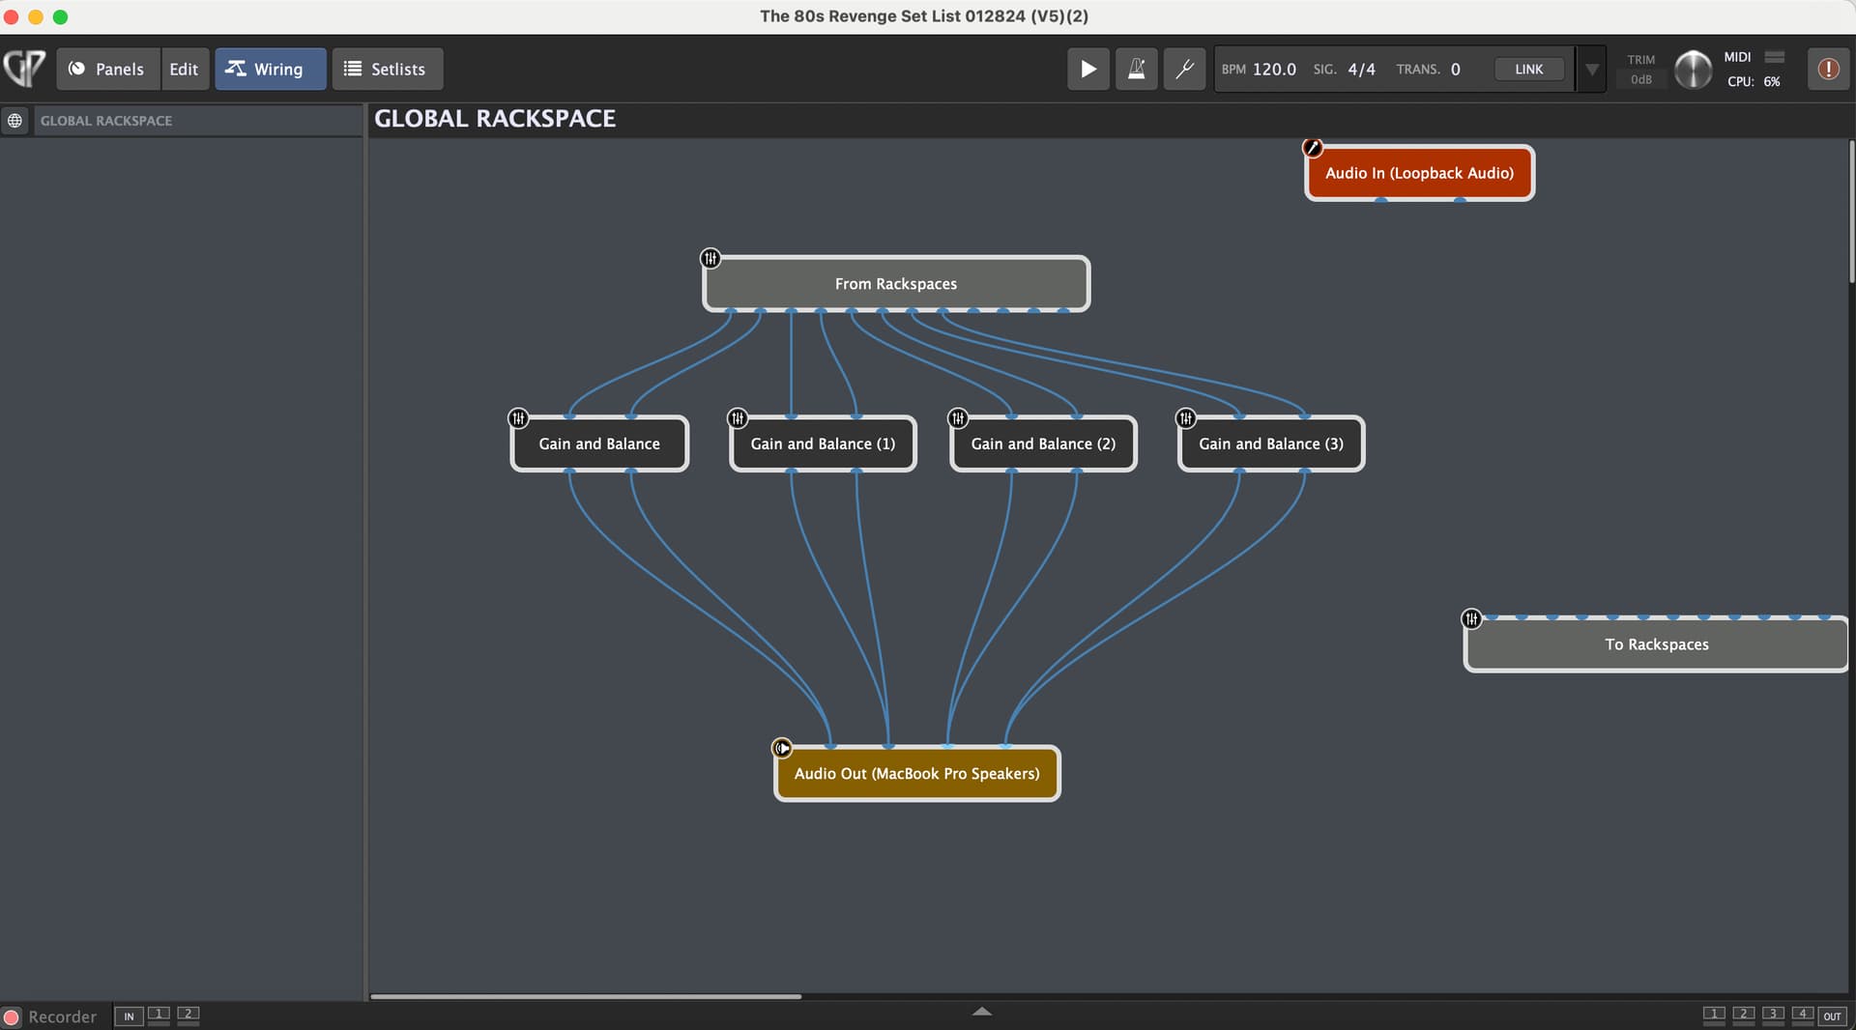Viewport: 1856px width, 1030px height.
Task: Toggle the metronome icon
Action: (x=1136, y=69)
